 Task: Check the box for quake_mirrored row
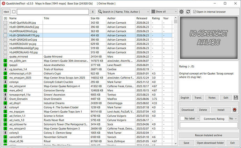(5, 56)
